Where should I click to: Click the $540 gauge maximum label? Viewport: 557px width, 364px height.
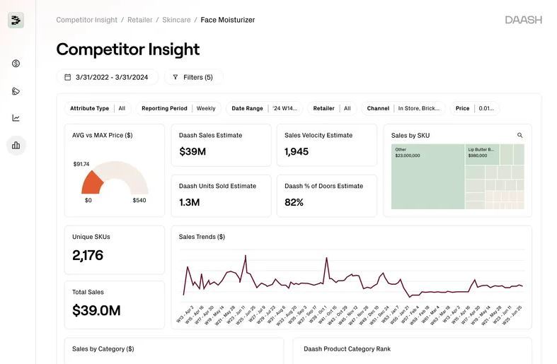[x=139, y=200]
